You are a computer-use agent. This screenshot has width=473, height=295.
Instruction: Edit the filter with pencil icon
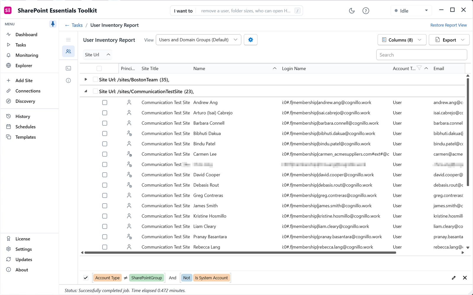click(453, 278)
